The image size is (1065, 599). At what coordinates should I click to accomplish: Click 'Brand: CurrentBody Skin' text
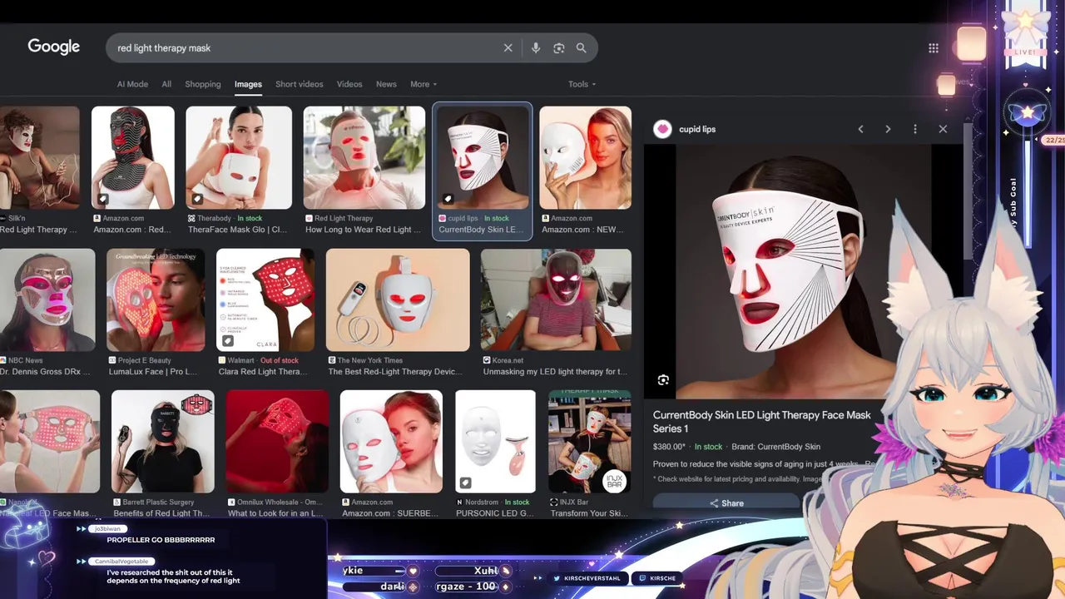click(775, 447)
